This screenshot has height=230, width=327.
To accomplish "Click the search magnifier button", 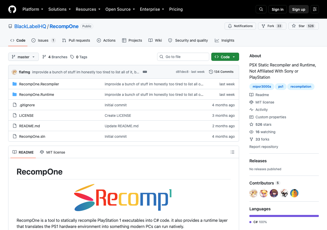I will pyautogui.click(x=261, y=9).
